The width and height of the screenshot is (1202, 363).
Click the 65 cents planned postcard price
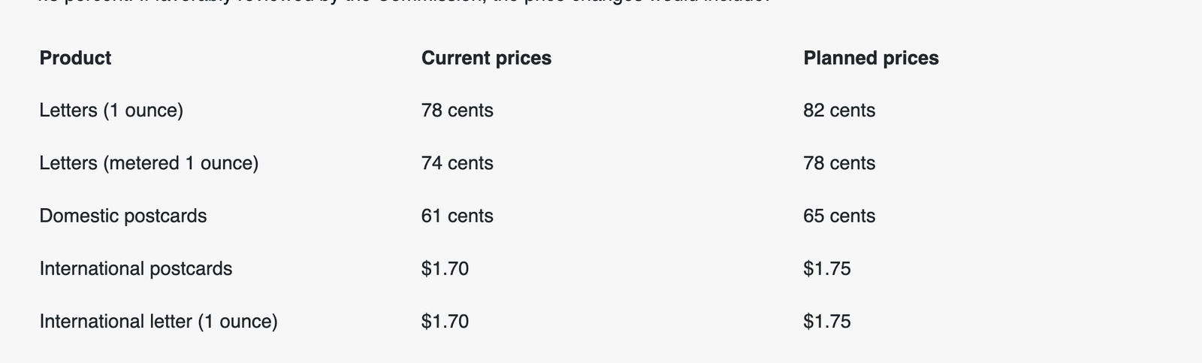click(839, 216)
